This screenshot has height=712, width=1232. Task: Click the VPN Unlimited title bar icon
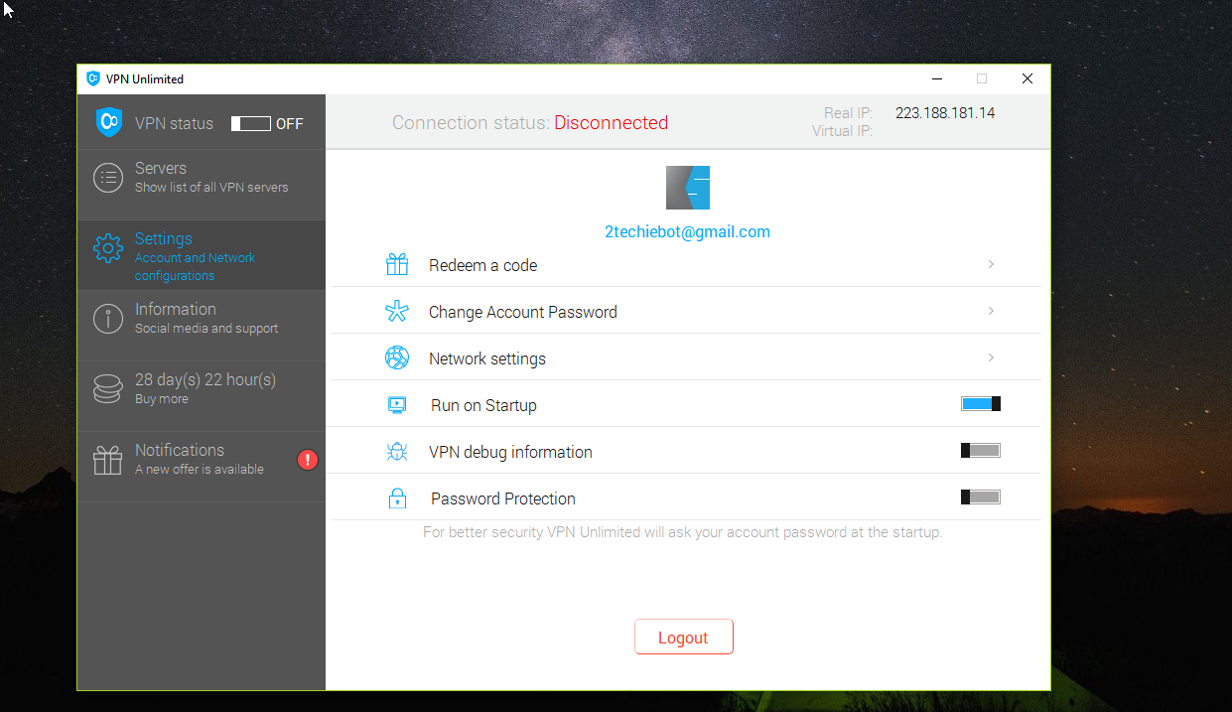[93, 79]
